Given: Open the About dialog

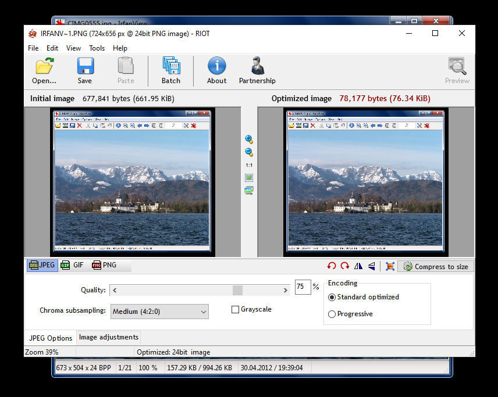Looking at the screenshot, I should tap(217, 70).
